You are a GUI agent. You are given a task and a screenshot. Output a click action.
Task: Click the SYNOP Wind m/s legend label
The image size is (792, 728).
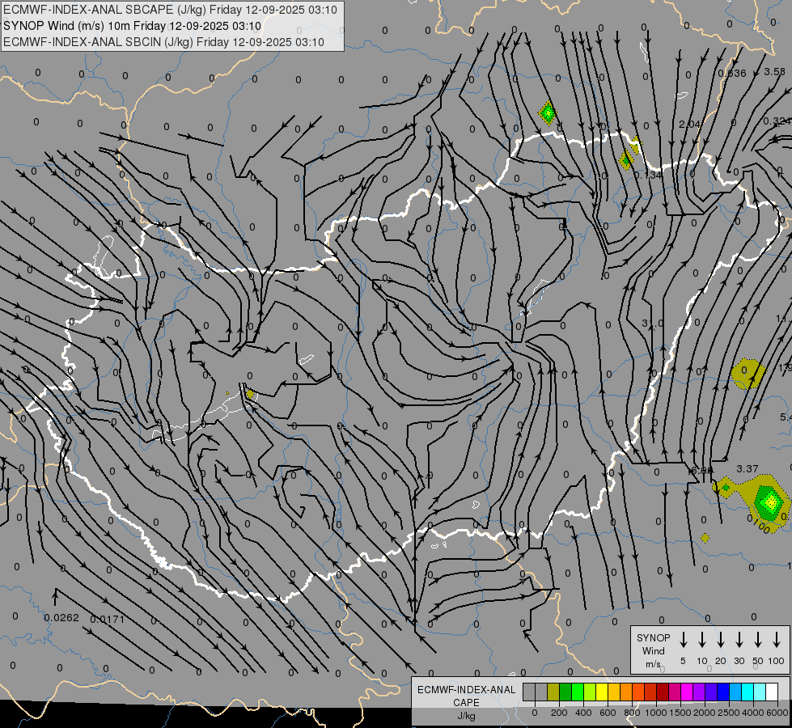pyautogui.click(x=653, y=650)
